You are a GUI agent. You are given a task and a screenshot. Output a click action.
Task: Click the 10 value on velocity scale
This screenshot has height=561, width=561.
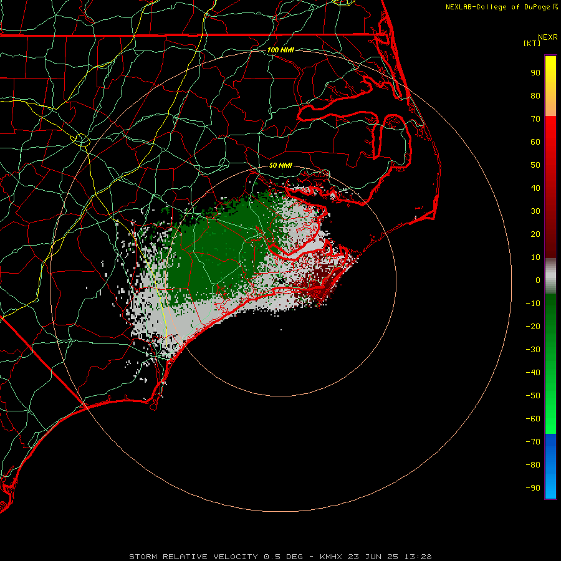(535, 257)
